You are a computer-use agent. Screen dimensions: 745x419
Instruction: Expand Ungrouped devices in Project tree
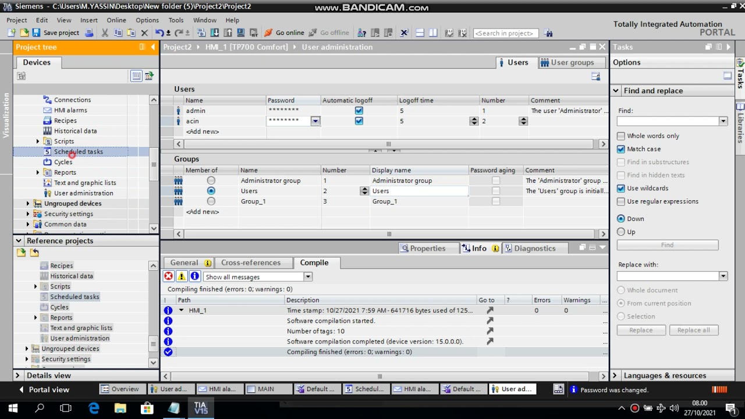pyautogui.click(x=27, y=204)
